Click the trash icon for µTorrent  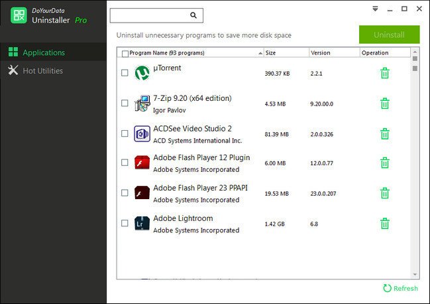tap(385, 73)
